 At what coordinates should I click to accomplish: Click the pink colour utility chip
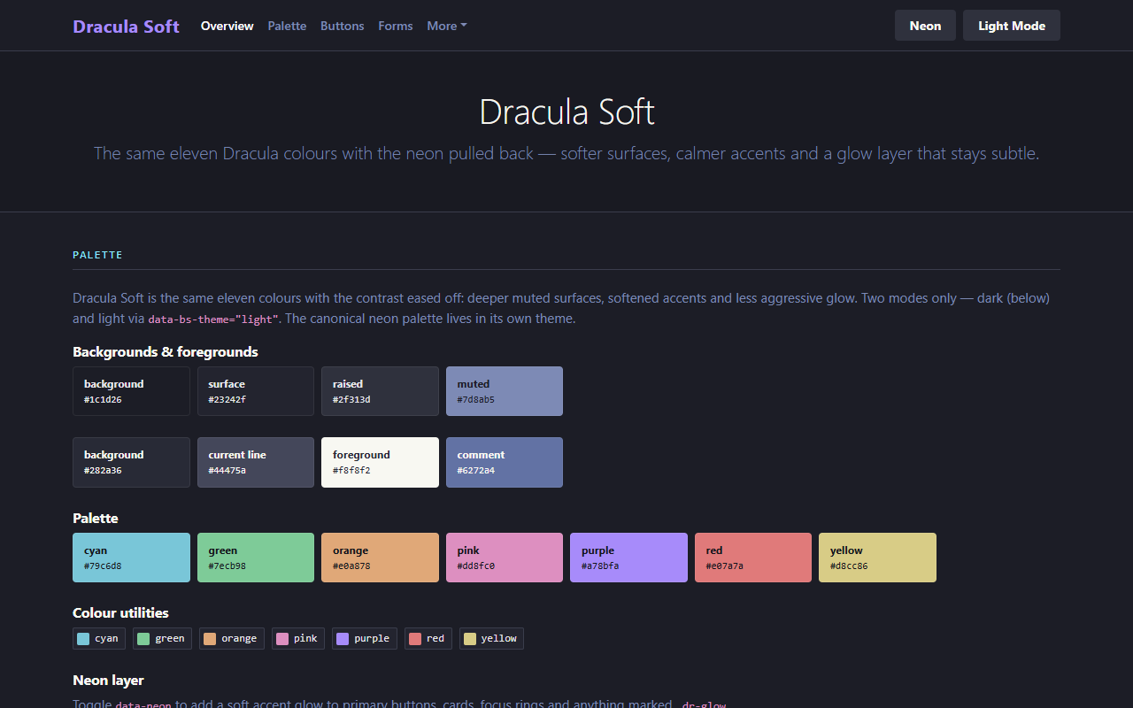tap(298, 638)
